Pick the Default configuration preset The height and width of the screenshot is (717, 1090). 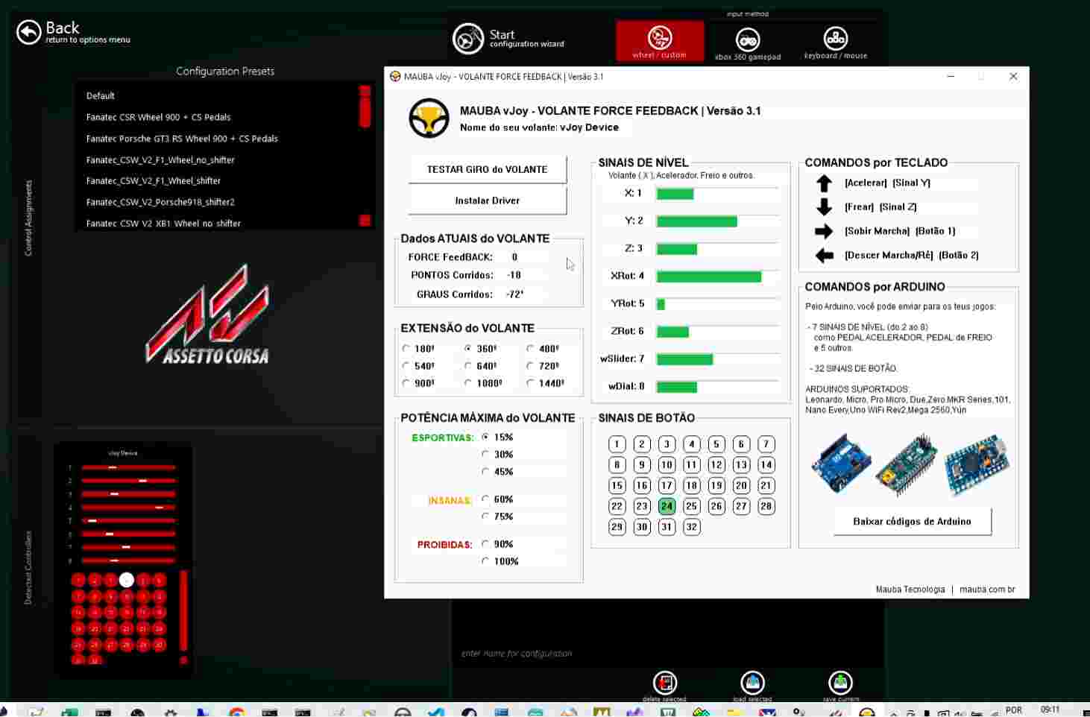[100, 96]
